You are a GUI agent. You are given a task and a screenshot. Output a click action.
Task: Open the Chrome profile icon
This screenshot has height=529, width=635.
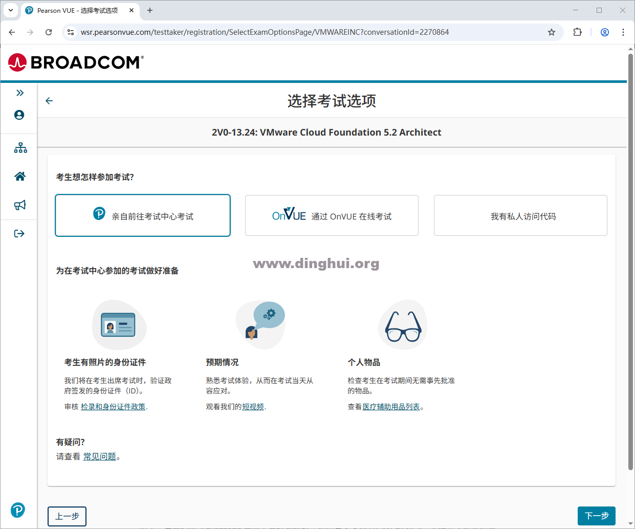coord(604,32)
